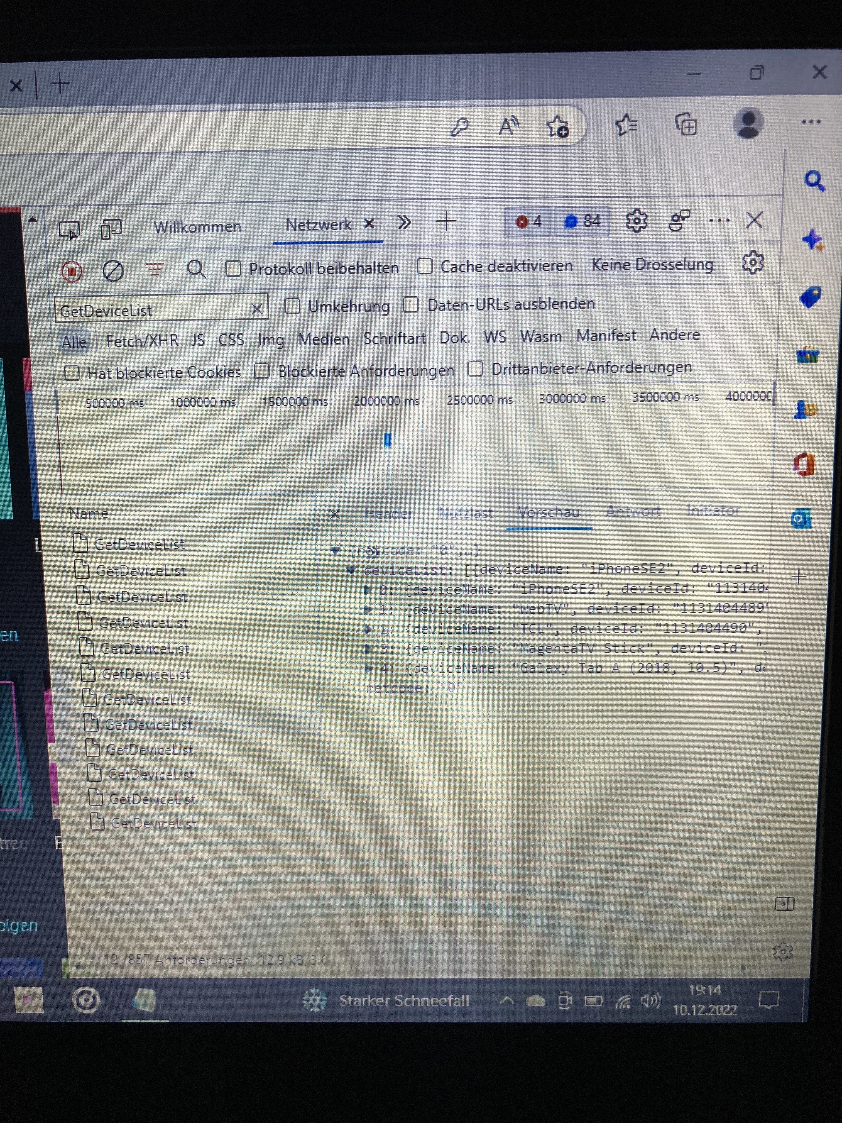Add a new DevTools tool with plus icon
The image size is (842, 1123).
click(447, 222)
